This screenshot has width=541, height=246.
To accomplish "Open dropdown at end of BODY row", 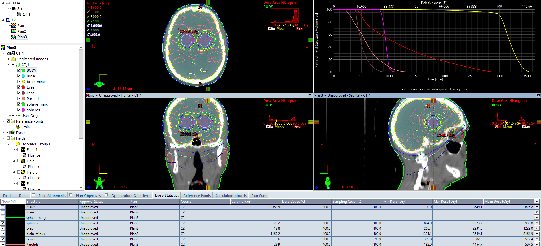I will [537, 207].
